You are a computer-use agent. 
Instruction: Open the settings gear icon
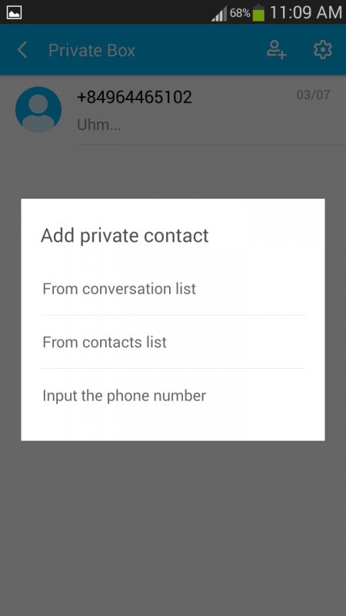[323, 50]
